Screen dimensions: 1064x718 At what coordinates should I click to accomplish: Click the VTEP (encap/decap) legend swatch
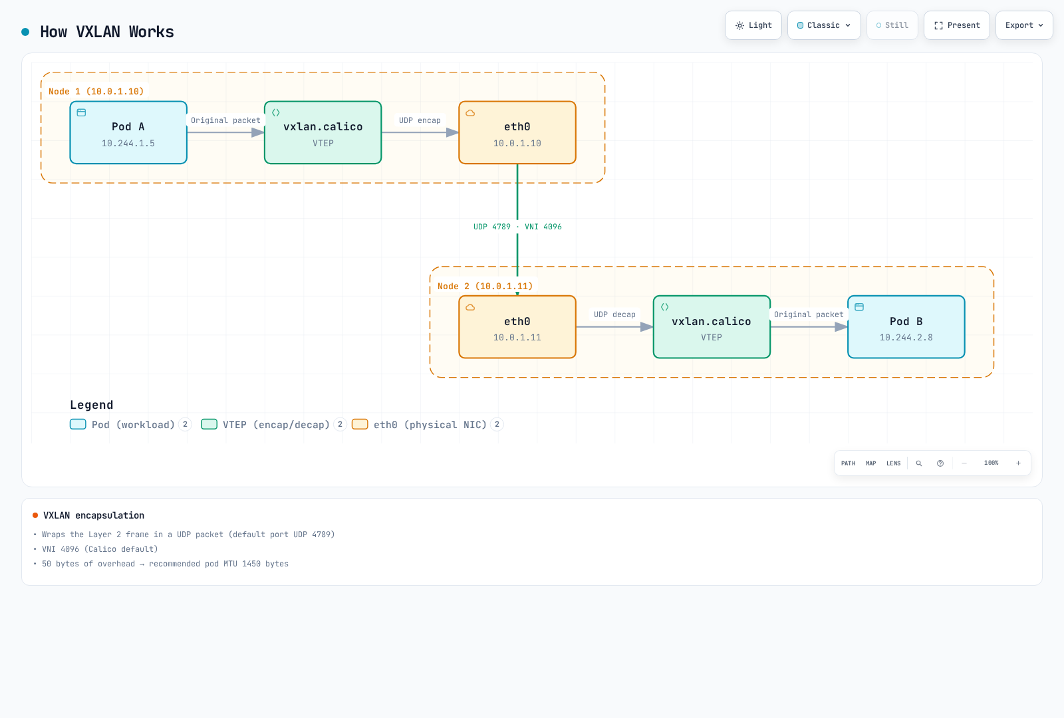[209, 424]
